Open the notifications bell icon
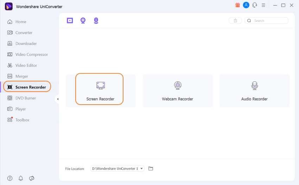 21,178
